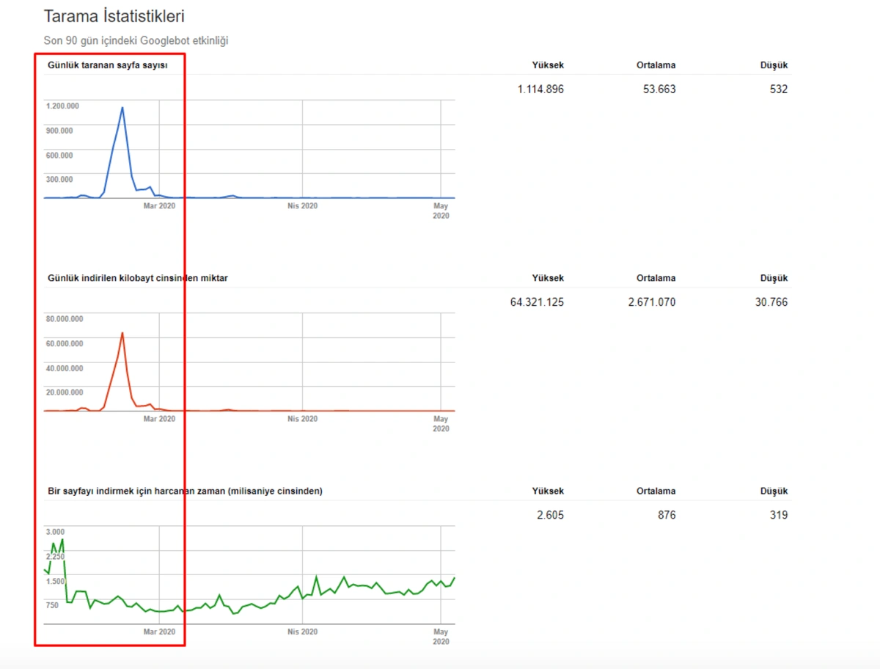Click Nis 2020 label under blue chart

[302, 206]
